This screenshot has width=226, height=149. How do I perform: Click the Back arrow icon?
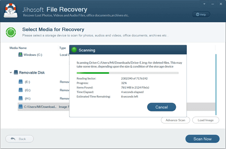click(x=13, y=138)
